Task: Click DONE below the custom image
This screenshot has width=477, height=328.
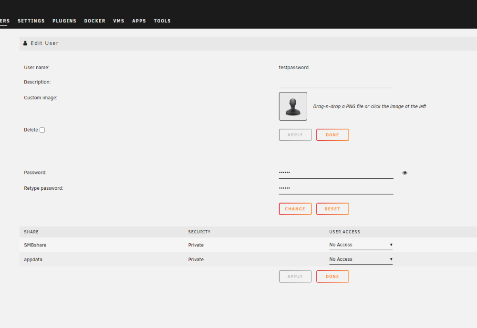Action: (332, 134)
